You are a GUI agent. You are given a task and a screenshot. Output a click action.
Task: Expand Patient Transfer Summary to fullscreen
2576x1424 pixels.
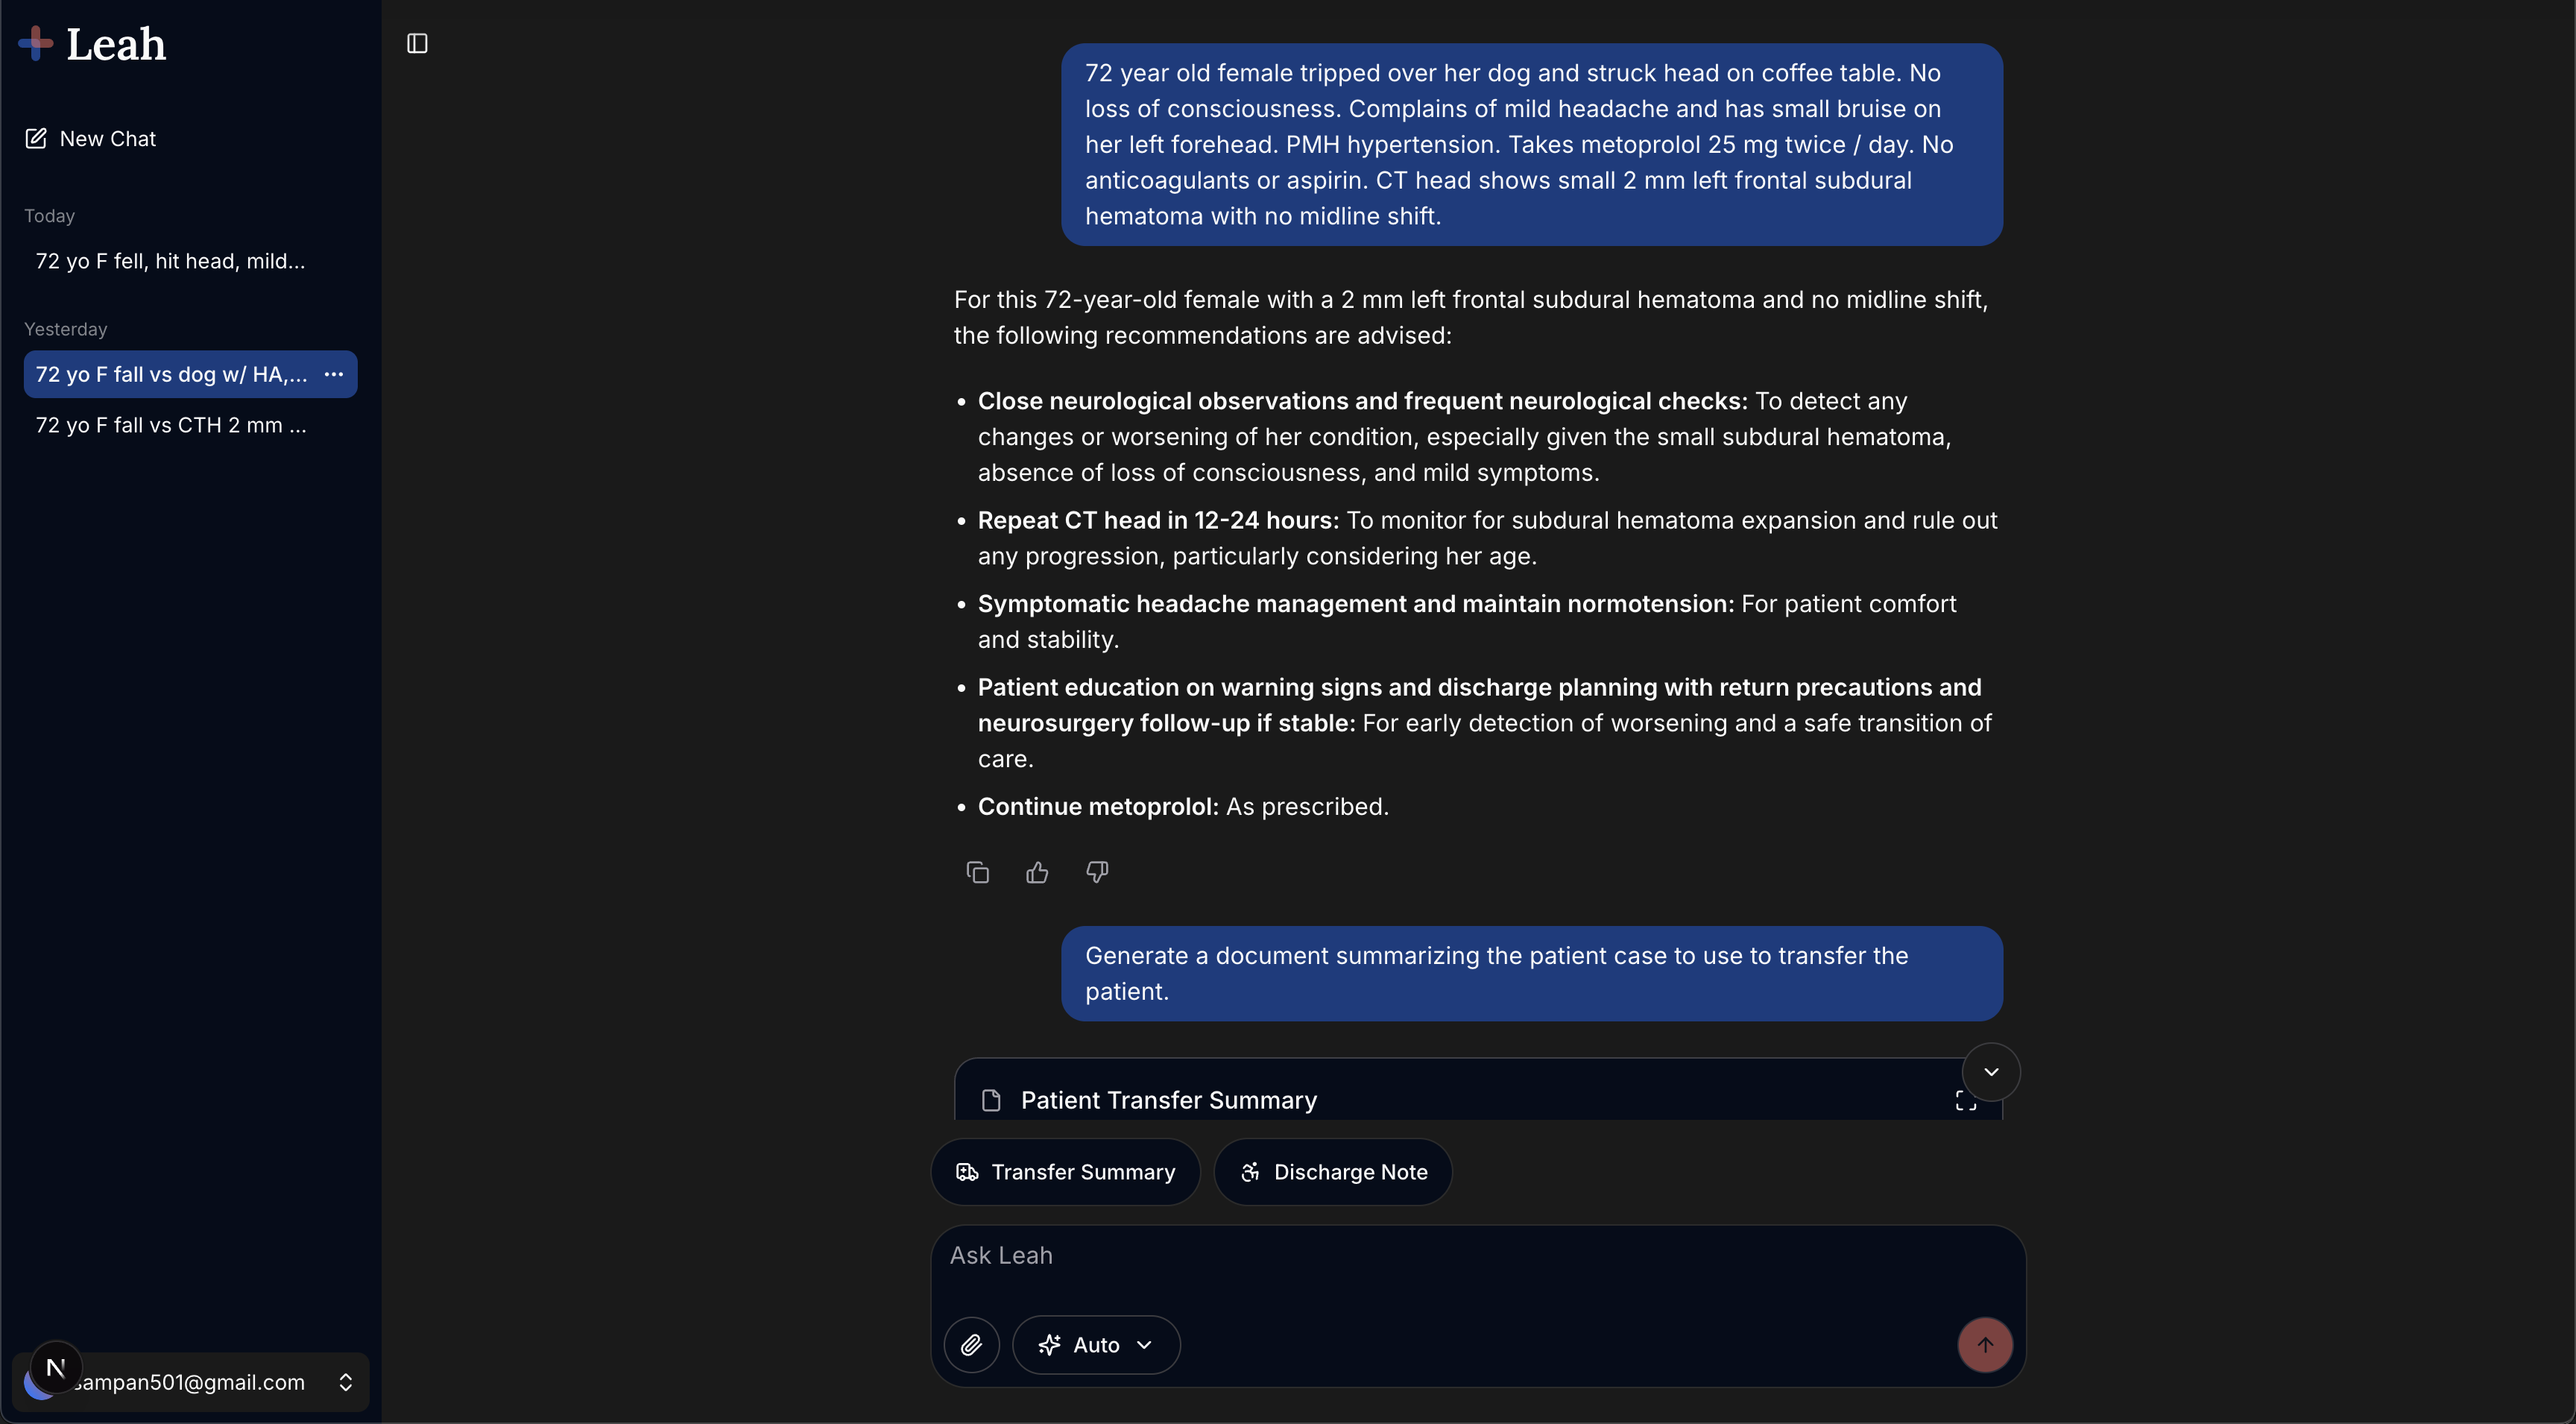click(x=1965, y=1101)
